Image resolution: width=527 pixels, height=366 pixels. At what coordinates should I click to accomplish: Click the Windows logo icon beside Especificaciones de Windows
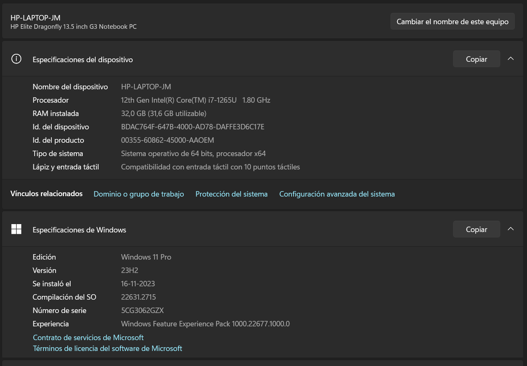(16, 229)
